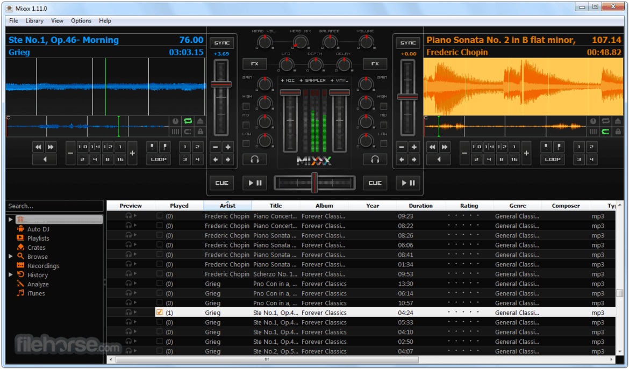629x369 pixels.
Task: Open the Library menu
Action: [x=34, y=21]
